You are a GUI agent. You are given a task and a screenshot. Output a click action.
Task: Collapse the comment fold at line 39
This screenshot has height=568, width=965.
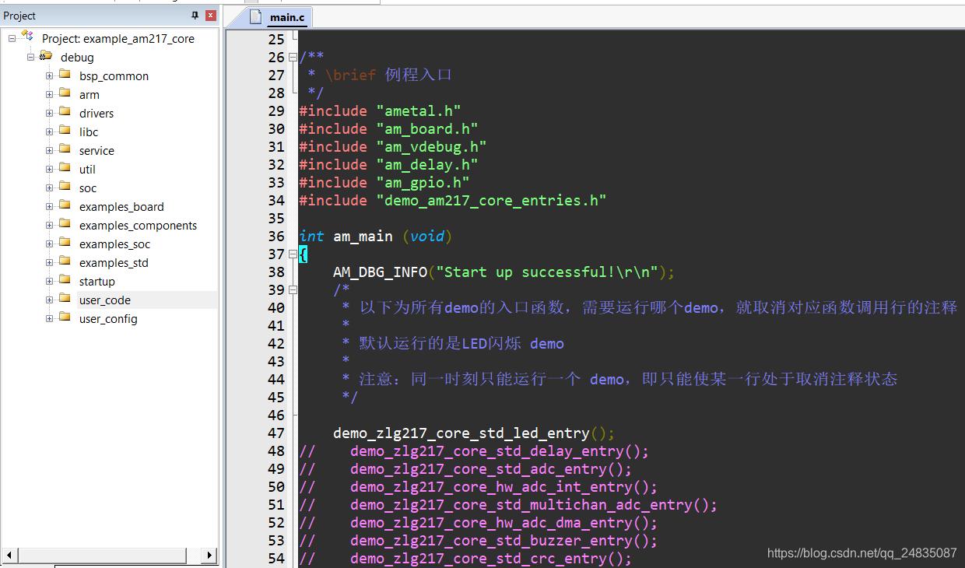point(293,289)
